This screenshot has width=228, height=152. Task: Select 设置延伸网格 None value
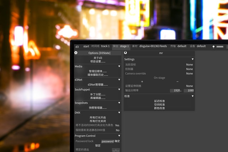pyautogui.click(x=189, y=86)
